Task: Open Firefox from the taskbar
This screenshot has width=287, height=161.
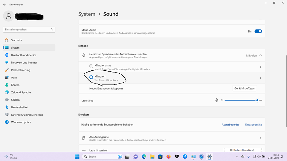Action: (x=169, y=157)
